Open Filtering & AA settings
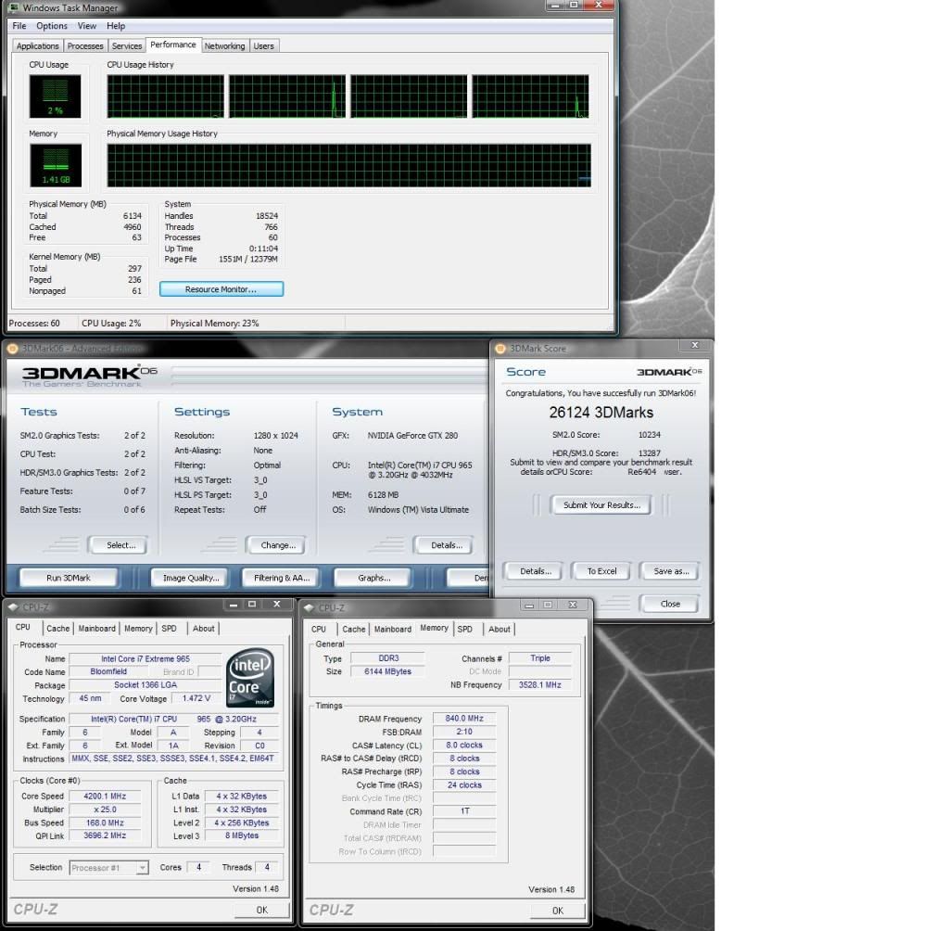 tap(282, 578)
